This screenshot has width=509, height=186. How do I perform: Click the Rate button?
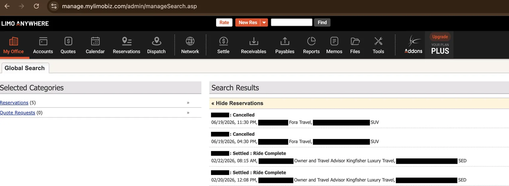224,22
